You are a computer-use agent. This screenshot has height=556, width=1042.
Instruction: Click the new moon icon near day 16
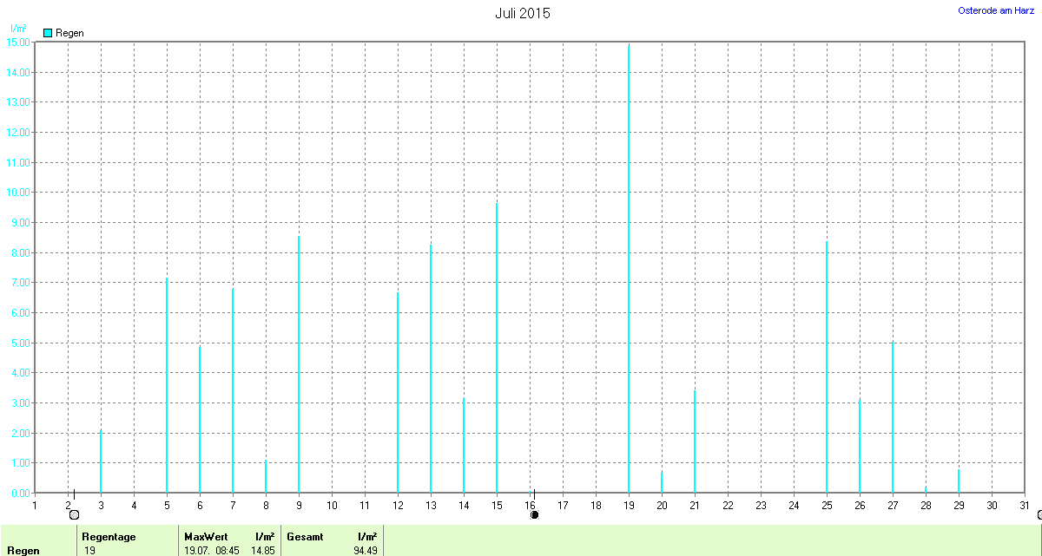534,515
